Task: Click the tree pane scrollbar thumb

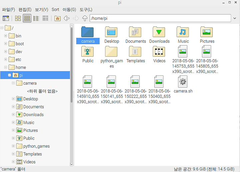Action: (71, 65)
